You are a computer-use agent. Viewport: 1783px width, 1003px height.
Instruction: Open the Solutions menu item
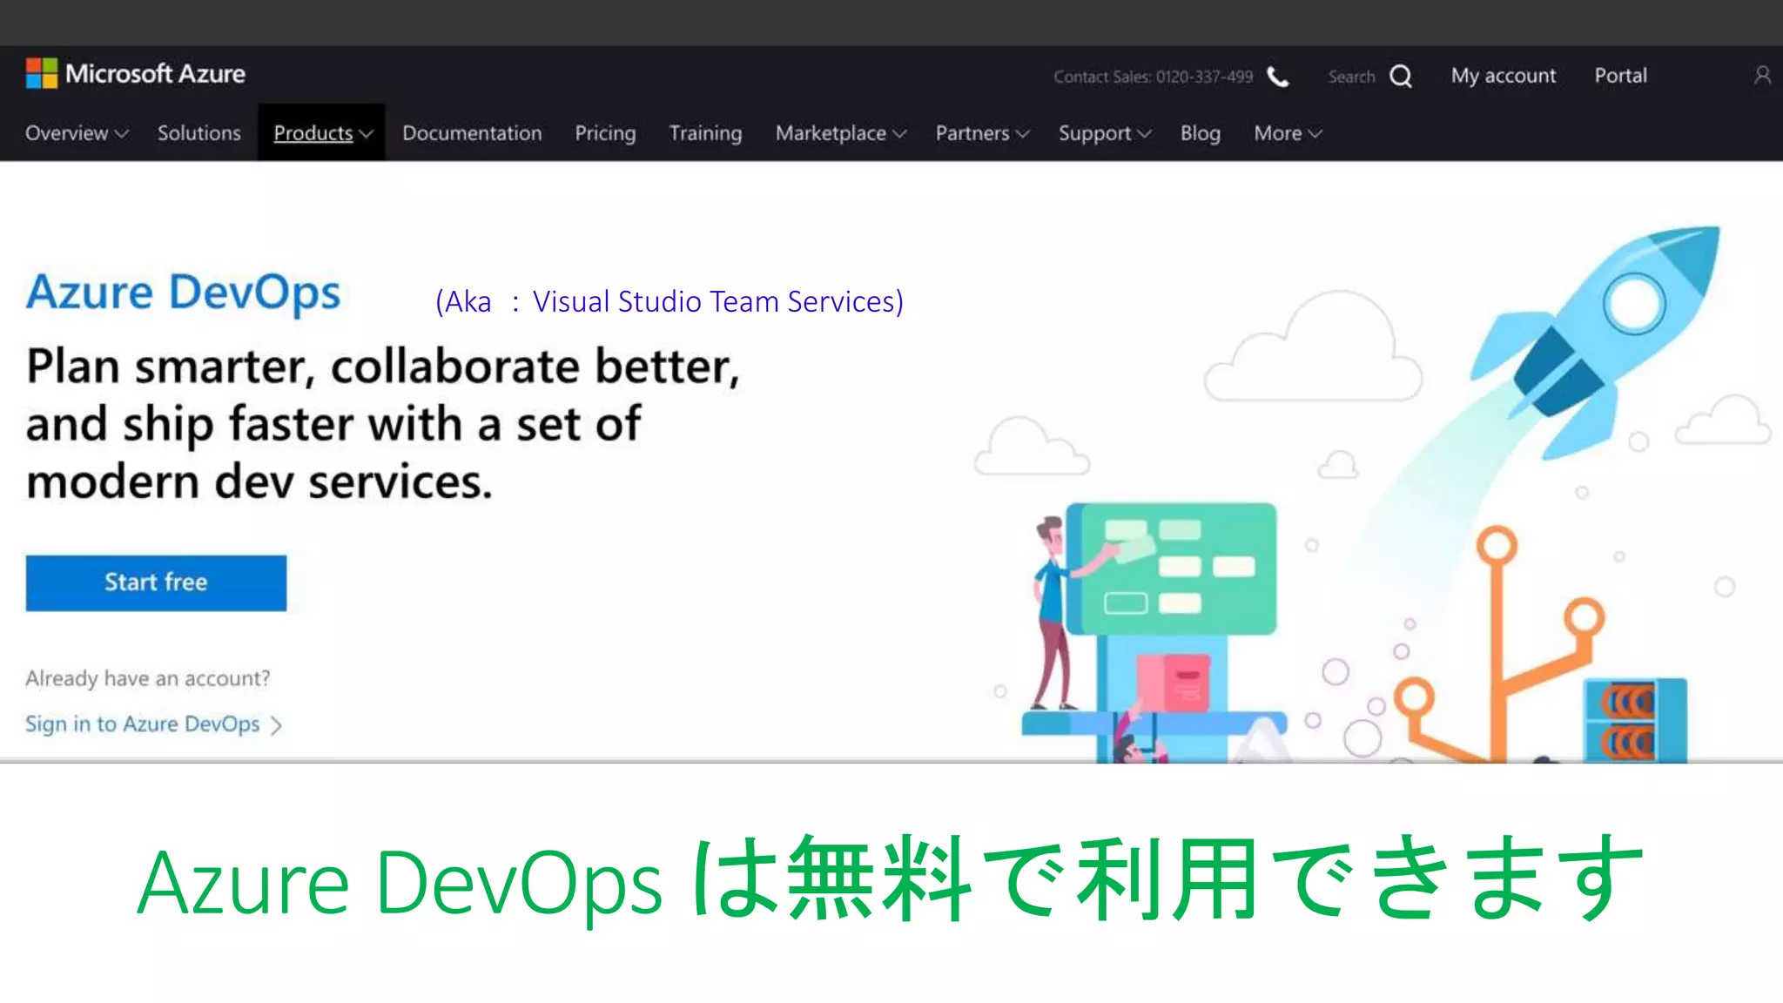pos(199,133)
